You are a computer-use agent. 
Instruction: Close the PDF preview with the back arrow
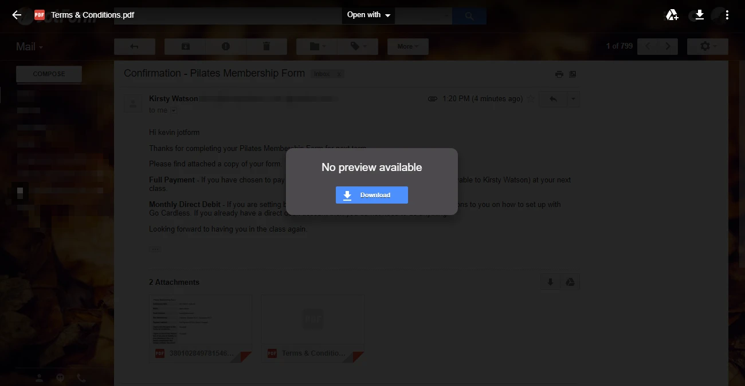pos(17,15)
